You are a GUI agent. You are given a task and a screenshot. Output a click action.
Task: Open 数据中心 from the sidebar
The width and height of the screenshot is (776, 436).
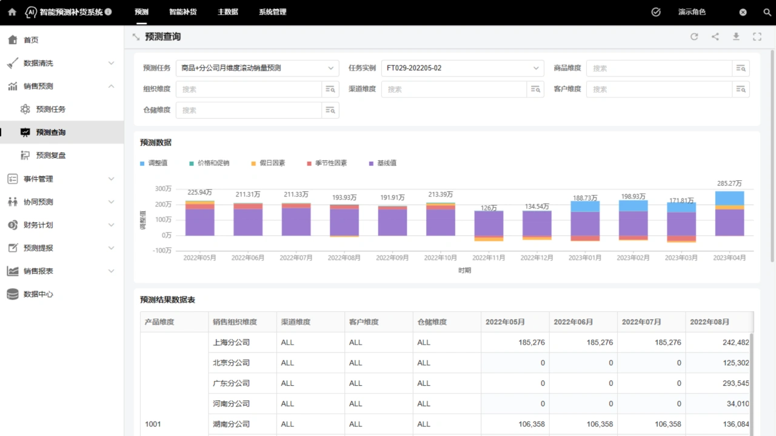tap(38, 294)
